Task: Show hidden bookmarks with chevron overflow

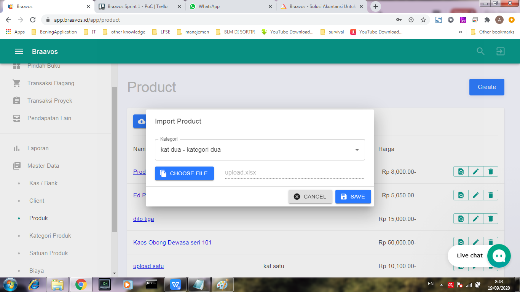Action: (460, 32)
